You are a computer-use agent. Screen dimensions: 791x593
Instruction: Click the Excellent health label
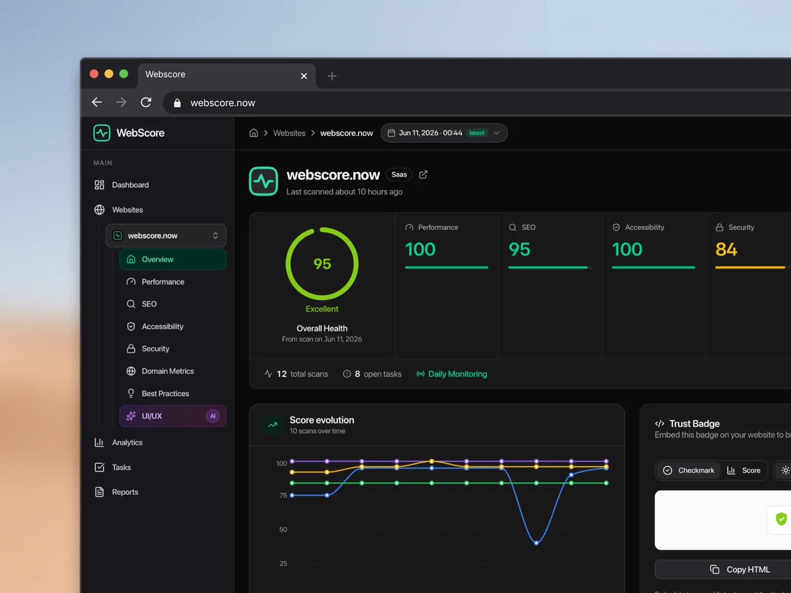(x=322, y=309)
